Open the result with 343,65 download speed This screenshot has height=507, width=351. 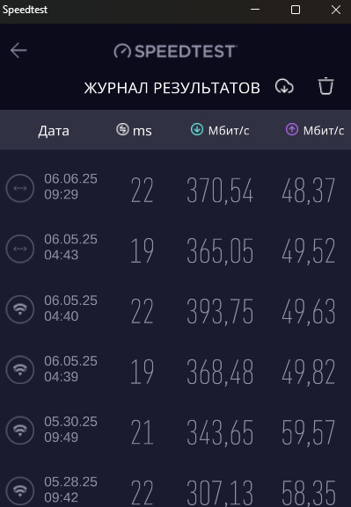176,431
